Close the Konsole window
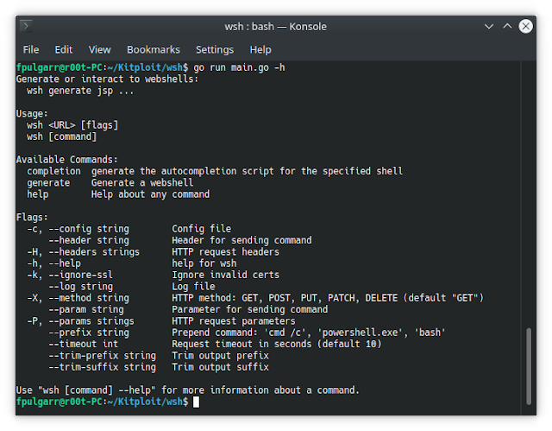 (527, 27)
